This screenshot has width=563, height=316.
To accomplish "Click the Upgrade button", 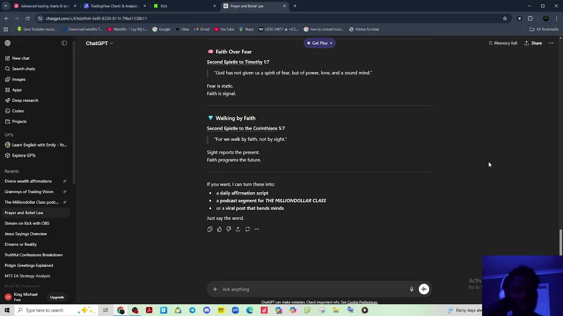I will (x=57, y=297).
